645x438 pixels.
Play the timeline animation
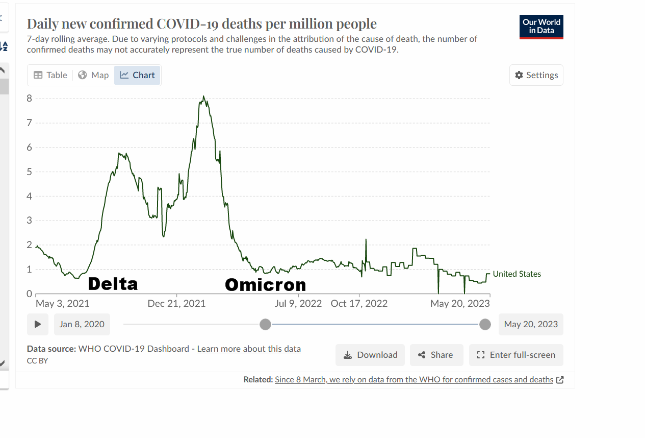[38, 324]
